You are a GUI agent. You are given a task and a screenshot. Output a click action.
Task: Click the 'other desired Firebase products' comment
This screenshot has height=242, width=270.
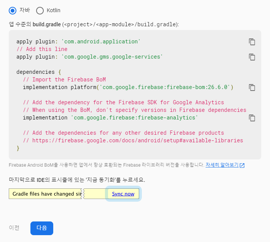[124, 133]
